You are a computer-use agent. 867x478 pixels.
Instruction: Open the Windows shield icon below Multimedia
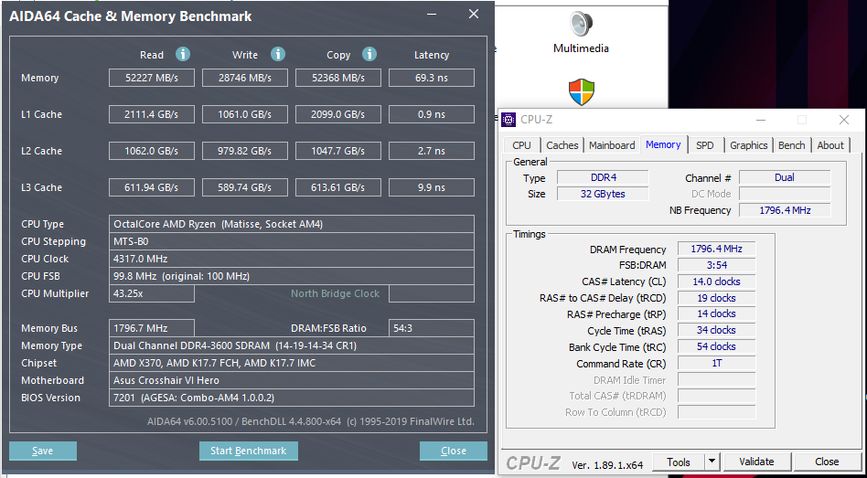click(581, 91)
